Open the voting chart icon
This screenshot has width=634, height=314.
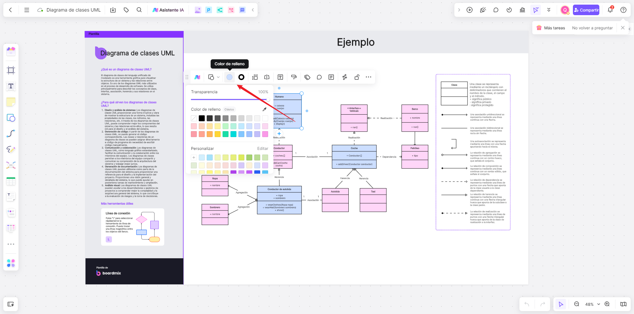(522, 10)
